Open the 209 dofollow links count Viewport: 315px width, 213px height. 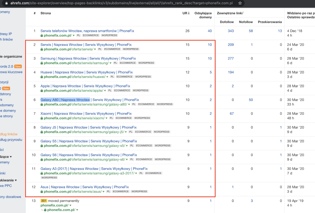231,45
